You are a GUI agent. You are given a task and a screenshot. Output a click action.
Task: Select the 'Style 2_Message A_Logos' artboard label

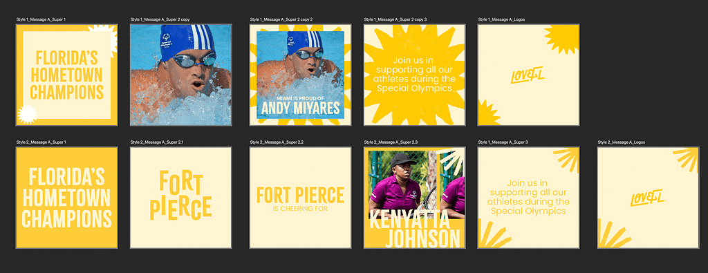[x=622, y=142]
